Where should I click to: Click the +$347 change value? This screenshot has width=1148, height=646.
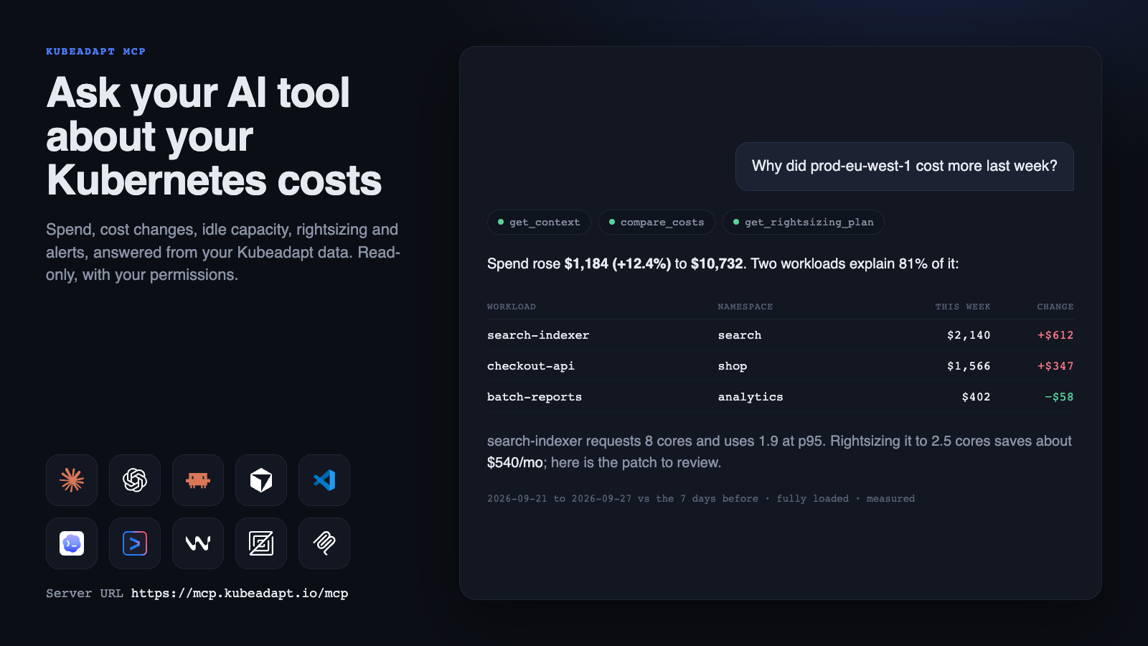(x=1055, y=366)
